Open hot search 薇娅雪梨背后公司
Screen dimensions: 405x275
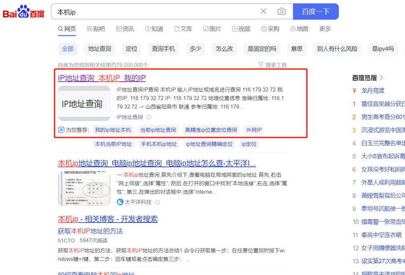(x=383, y=195)
